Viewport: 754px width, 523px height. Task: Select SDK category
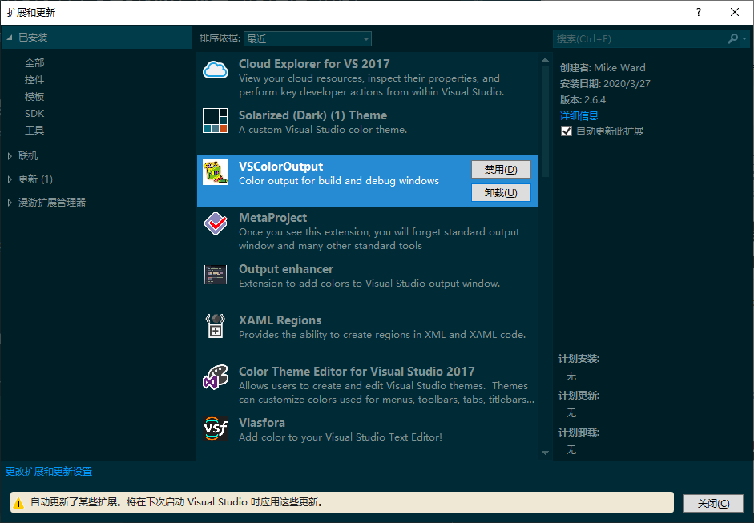[x=34, y=114]
